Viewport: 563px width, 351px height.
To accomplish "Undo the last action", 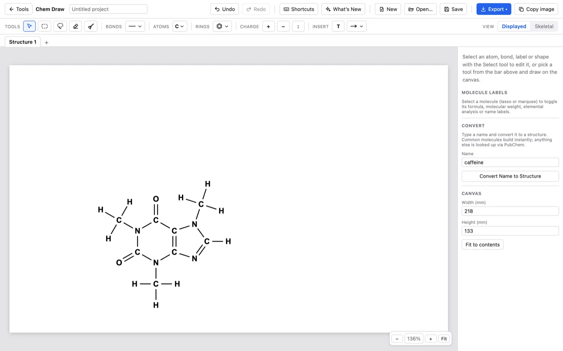I will click(x=224, y=9).
